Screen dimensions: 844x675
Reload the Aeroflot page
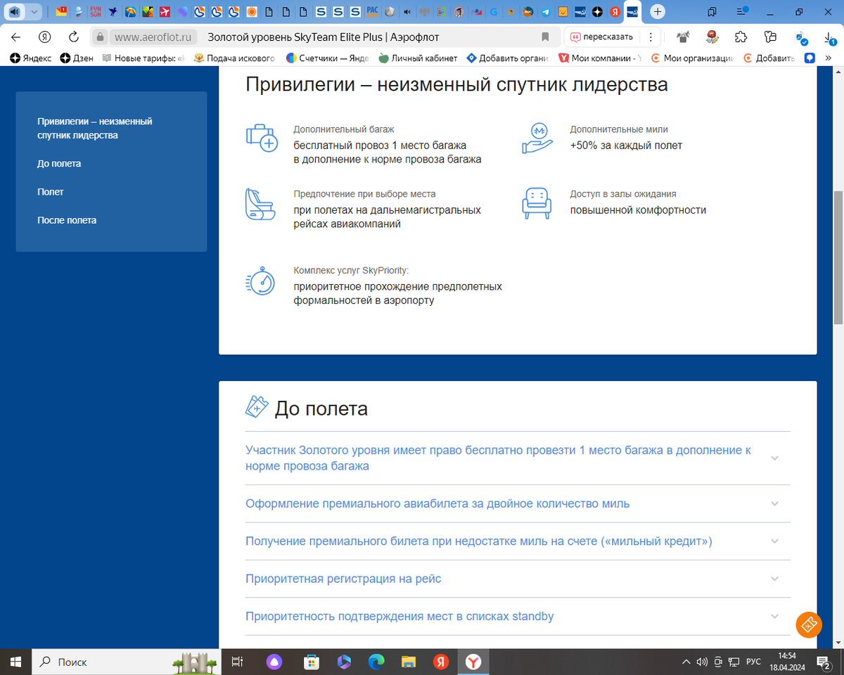pyautogui.click(x=73, y=37)
